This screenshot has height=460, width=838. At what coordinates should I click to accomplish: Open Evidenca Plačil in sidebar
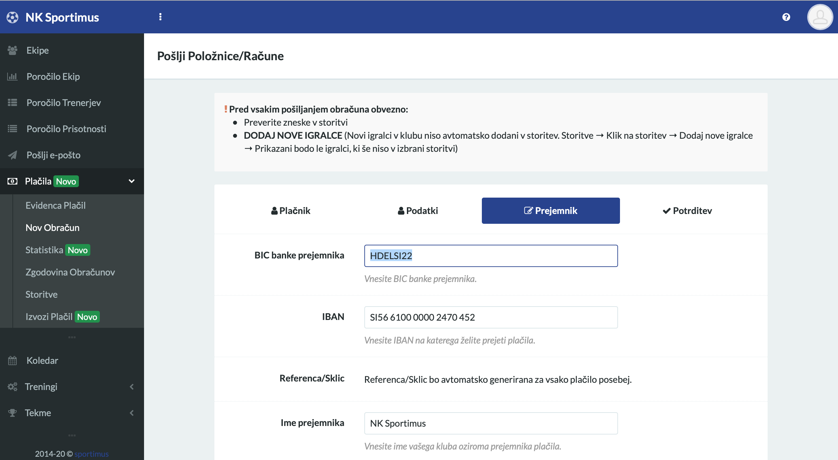pos(56,205)
